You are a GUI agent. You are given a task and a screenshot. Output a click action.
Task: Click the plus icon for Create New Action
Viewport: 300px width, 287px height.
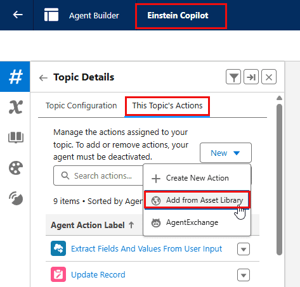coord(156,179)
